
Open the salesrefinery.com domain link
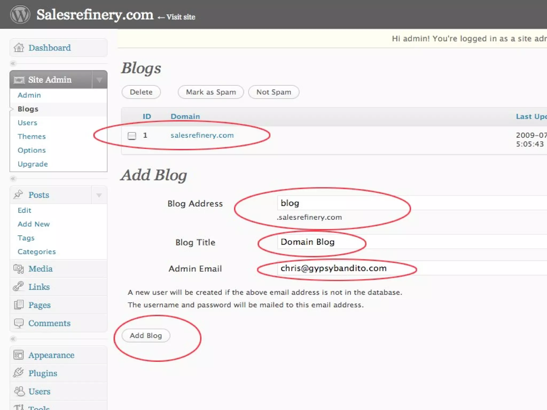pos(202,135)
